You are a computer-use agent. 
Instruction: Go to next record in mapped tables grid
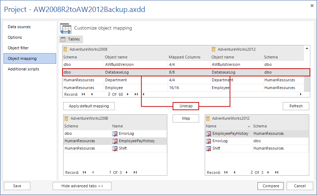(x=128, y=94)
